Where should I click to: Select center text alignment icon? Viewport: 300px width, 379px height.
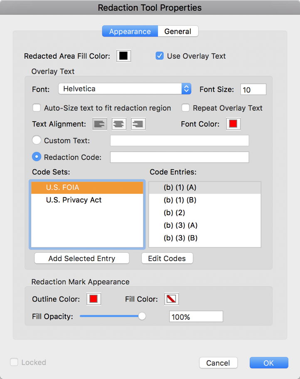tap(119, 124)
